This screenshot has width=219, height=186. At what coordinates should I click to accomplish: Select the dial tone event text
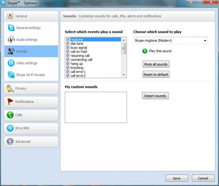coord(77,44)
